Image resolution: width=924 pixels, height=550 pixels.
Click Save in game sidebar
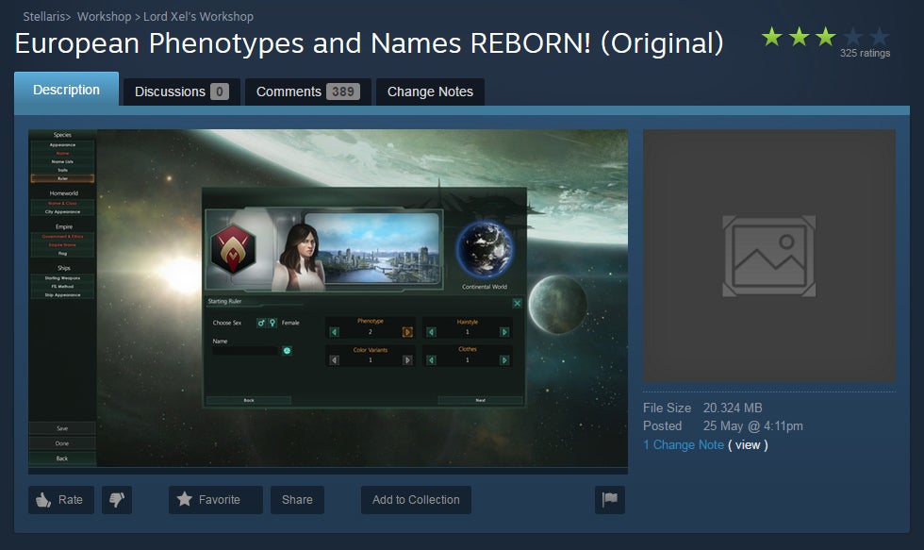click(62, 428)
